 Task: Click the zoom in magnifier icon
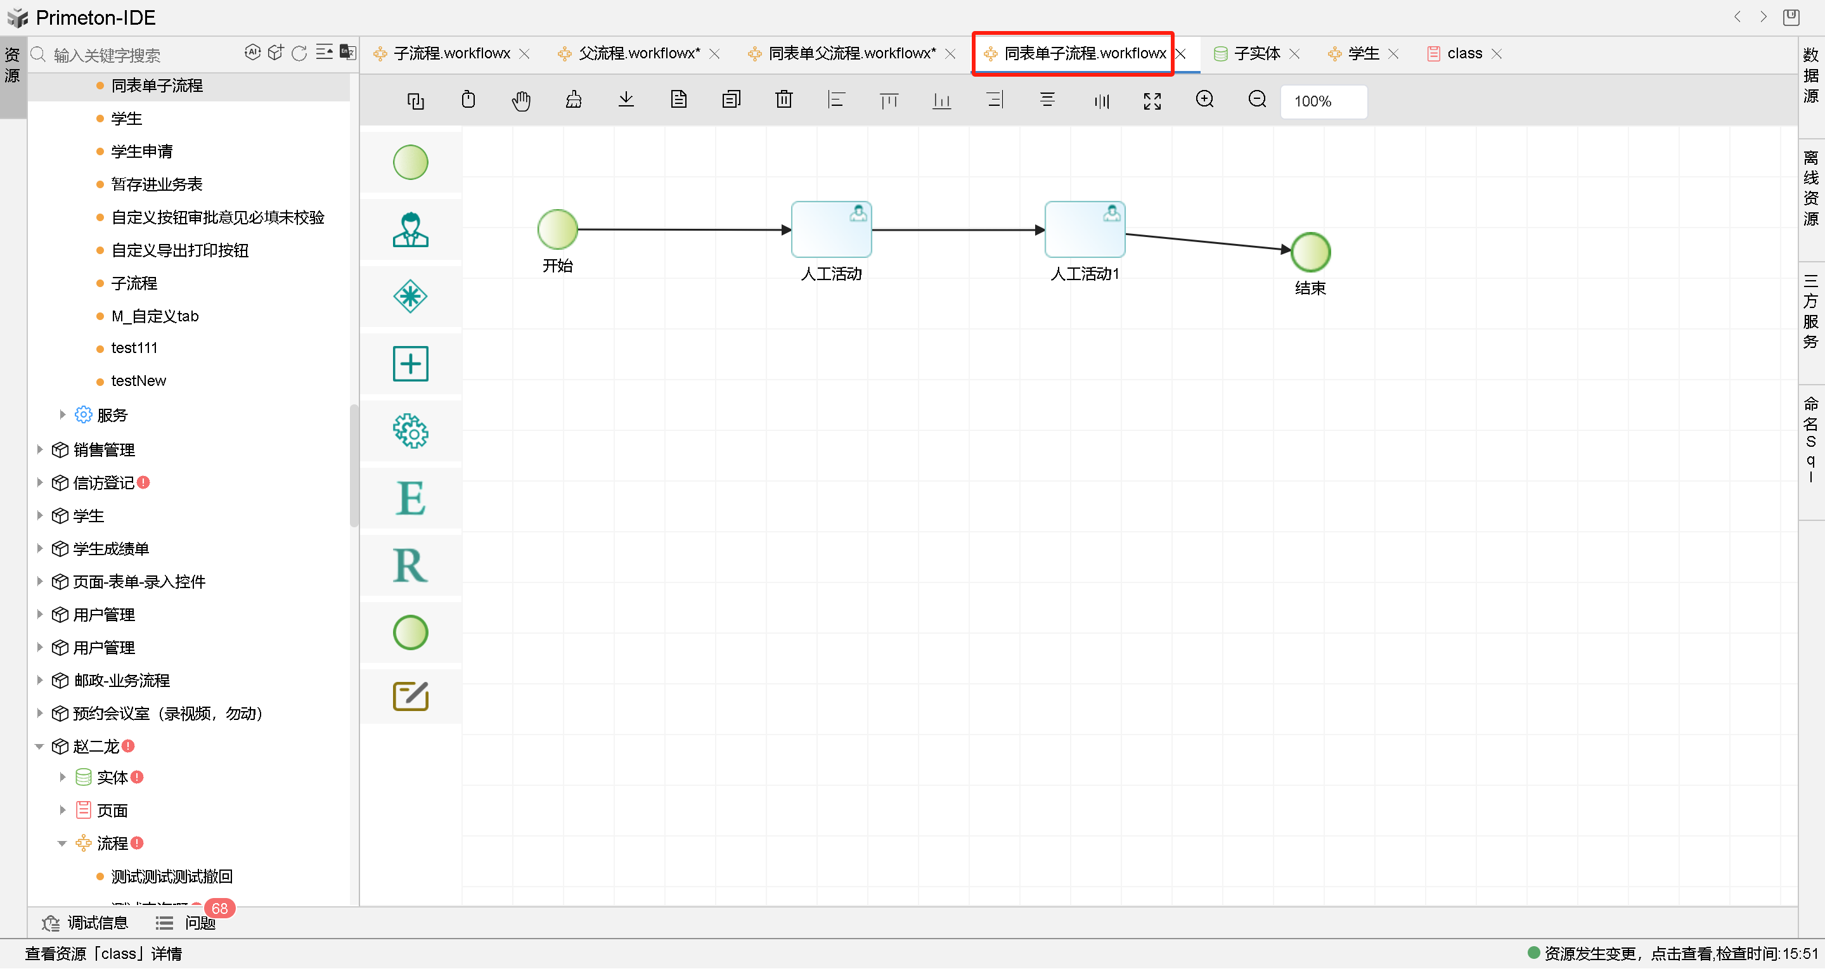pos(1204,100)
